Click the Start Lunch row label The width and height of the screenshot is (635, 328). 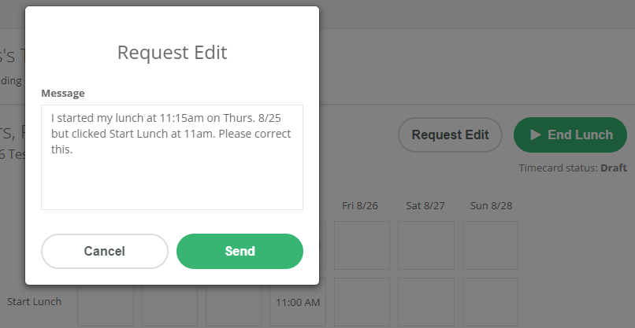(35, 302)
